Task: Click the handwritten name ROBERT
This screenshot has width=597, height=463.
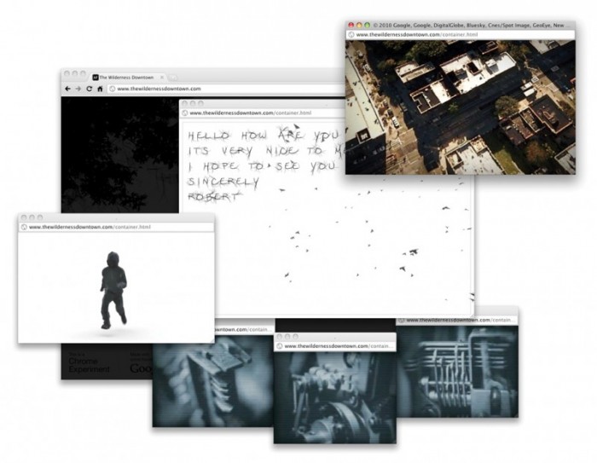Action: 213,196
